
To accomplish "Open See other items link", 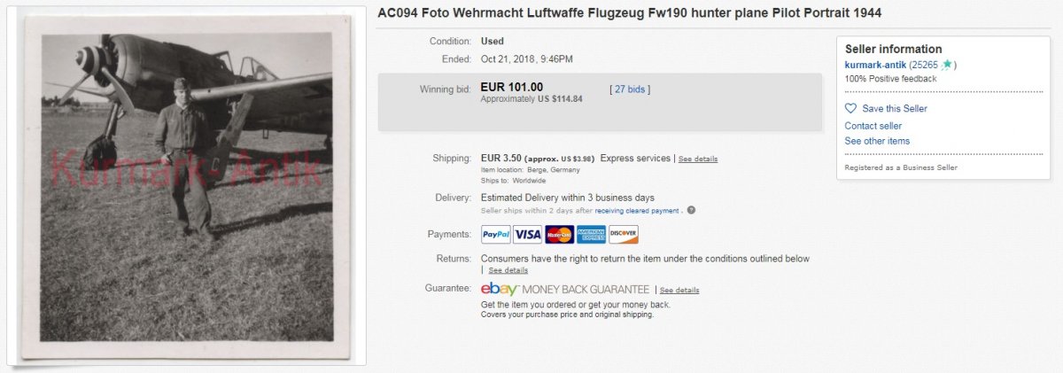I will tap(877, 141).
